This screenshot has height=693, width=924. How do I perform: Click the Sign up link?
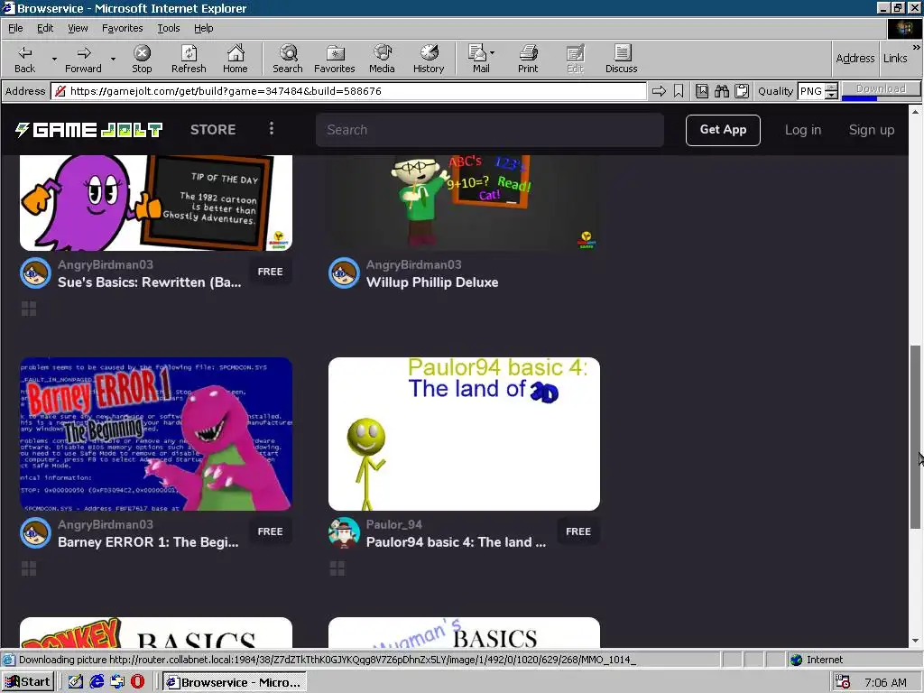[871, 130]
